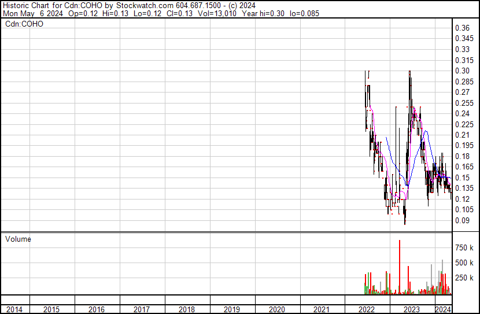Image resolution: width=480 pixels, height=314 pixels.
Task: Select the 0.30 price level label
Action: [461, 71]
